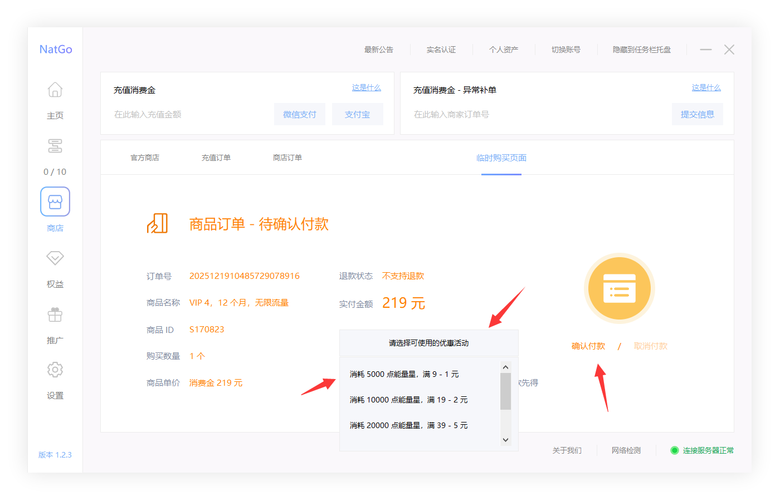Switch to the 官方商店 tab
The image size is (780, 501).
(x=145, y=158)
